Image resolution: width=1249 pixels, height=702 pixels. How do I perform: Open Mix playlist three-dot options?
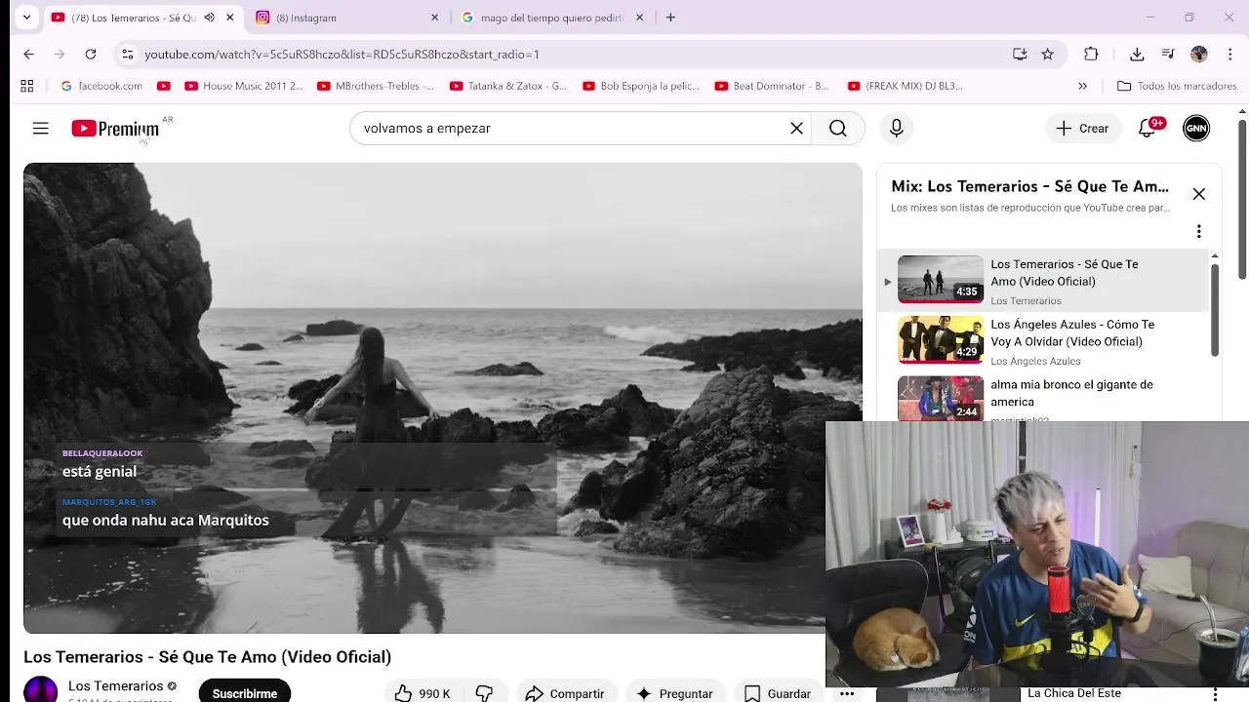pos(1198,231)
